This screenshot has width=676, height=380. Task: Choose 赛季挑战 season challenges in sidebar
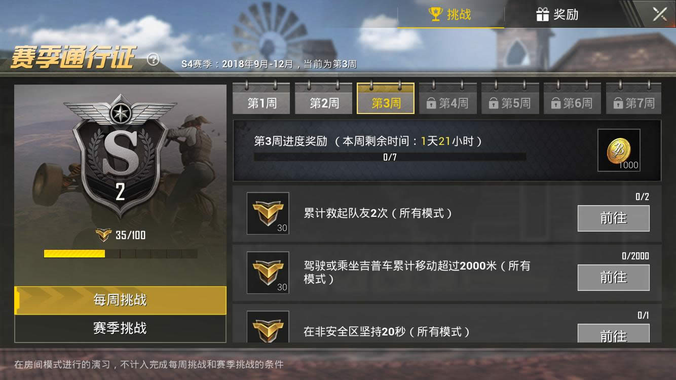(120, 328)
